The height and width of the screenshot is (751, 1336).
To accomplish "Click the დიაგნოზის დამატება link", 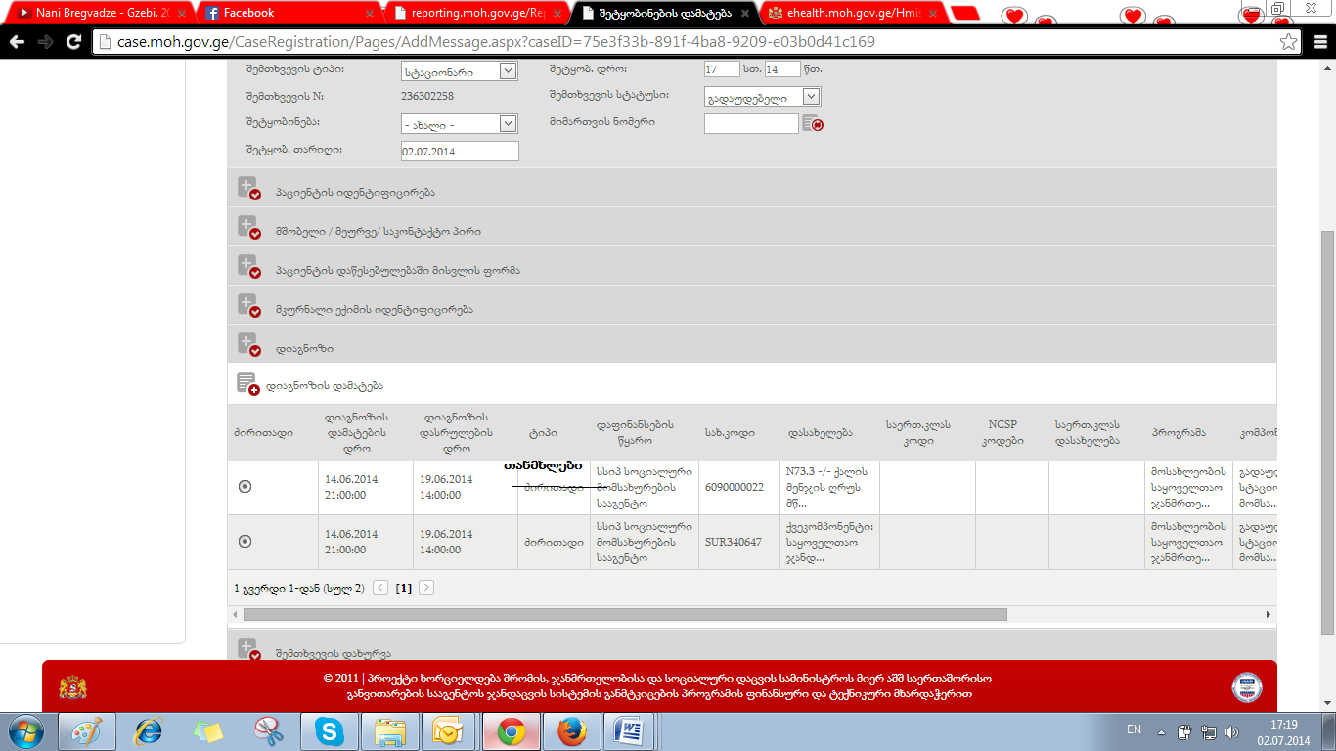I will tap(325, 386).
